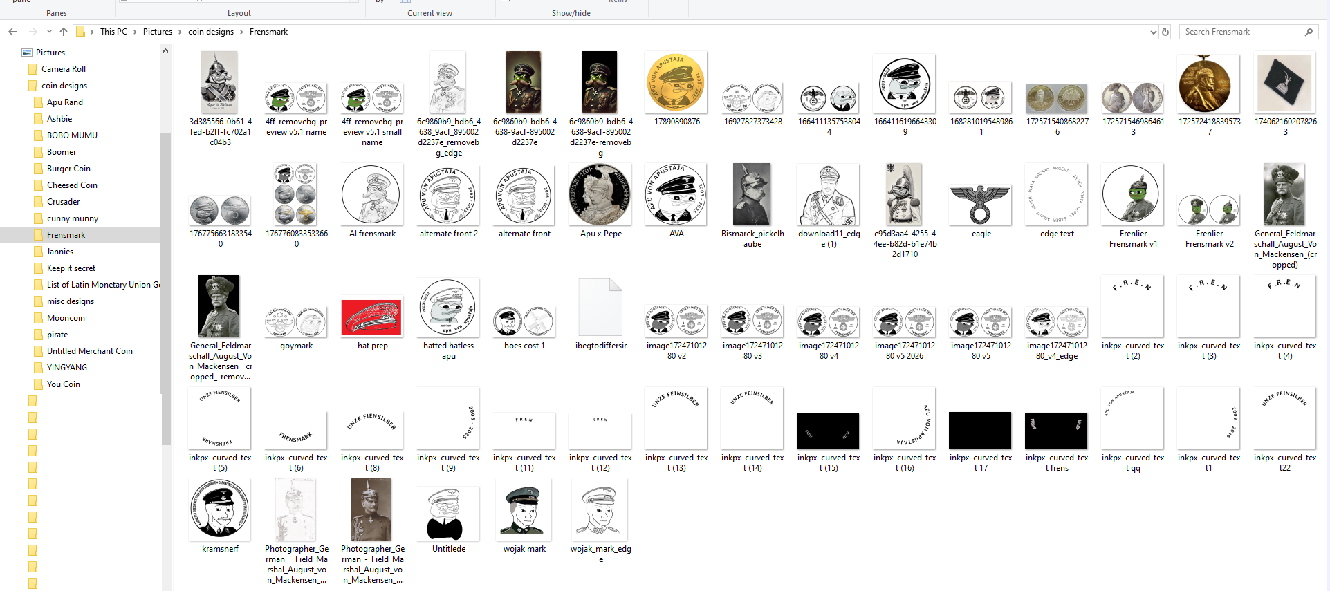The image size is (1330, 591).
Task: Jump to 'coin designs' breadcrumb segment
Action: pyautogui.click(x=211, y=32)
